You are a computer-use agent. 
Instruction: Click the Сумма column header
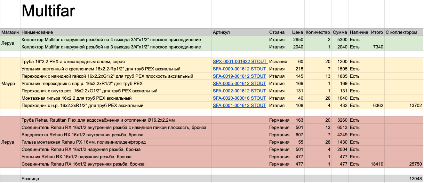[x=340, y=32]
